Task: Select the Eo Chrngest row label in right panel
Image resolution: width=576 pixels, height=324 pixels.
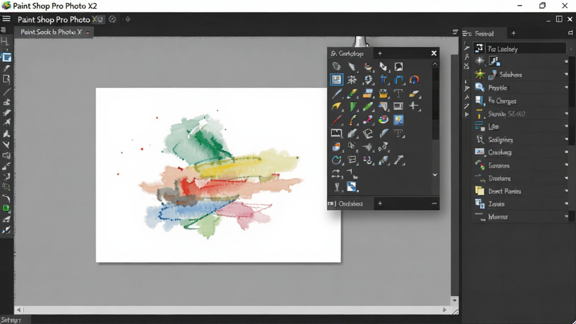Action: click(x=502, y=101)
